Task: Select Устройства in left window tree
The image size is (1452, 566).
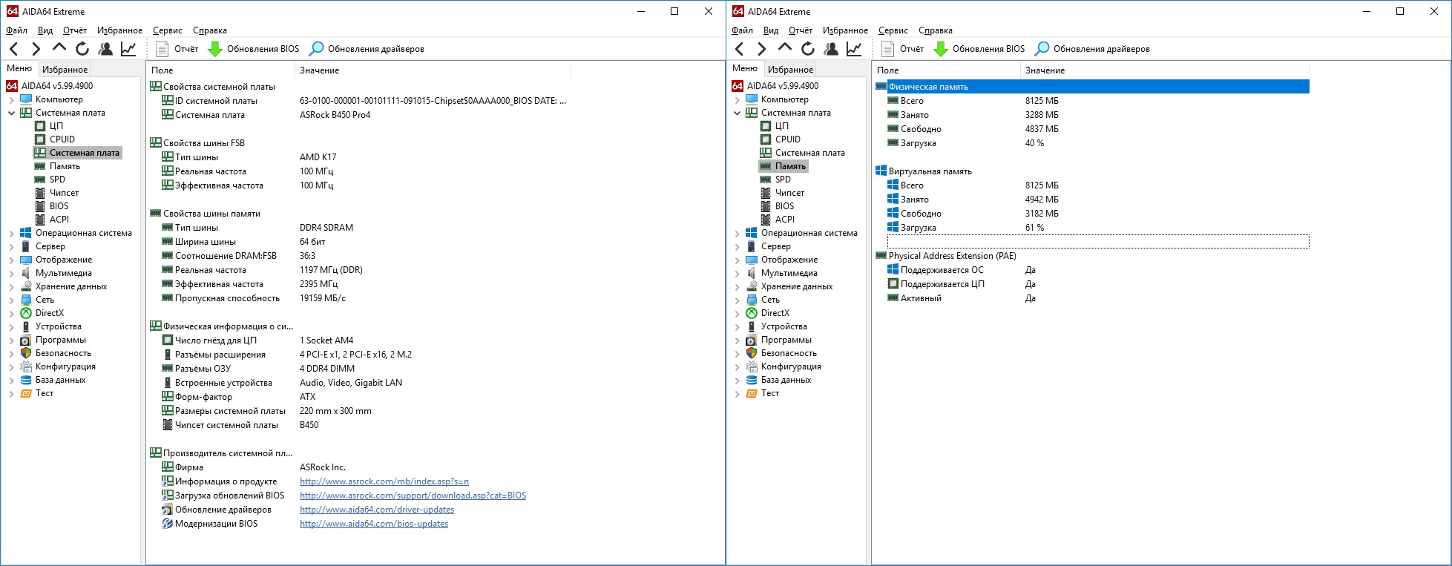Action: 59,326
